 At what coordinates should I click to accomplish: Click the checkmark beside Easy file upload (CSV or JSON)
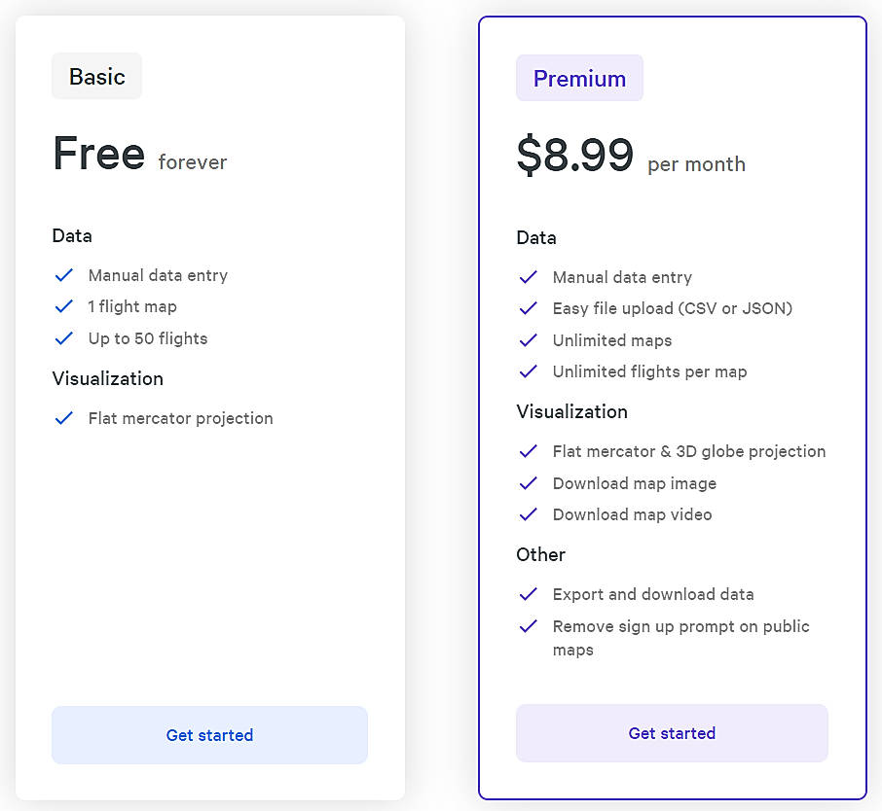529,308
